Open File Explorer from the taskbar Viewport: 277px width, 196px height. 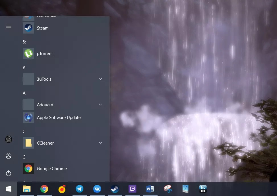(27, 189)
